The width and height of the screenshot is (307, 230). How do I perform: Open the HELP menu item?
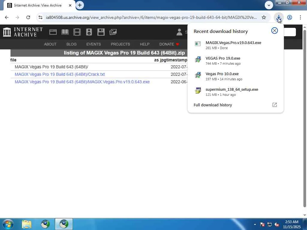pyautogui.click(x=145, y=44)
